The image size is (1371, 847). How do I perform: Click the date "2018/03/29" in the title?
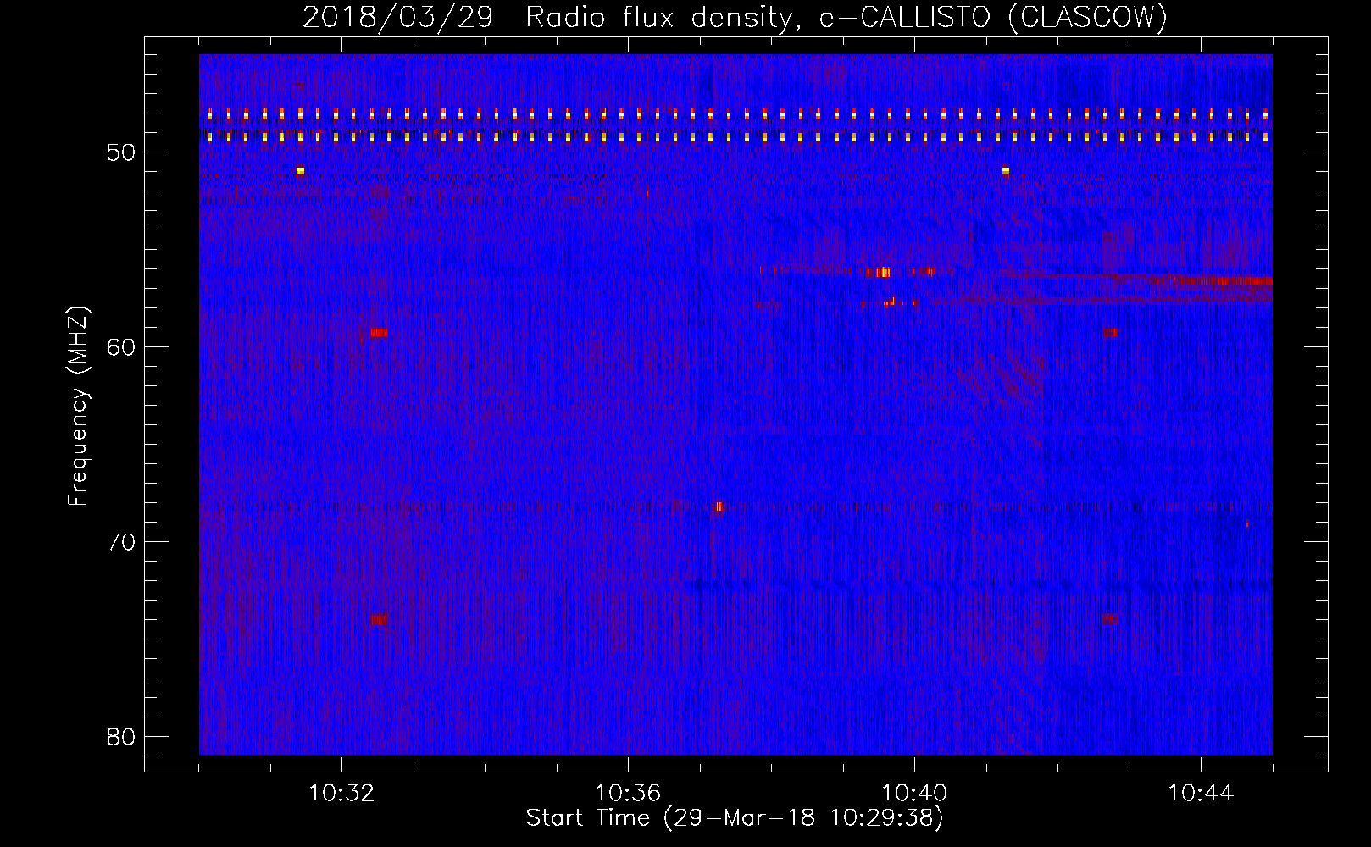coord(397,18)
